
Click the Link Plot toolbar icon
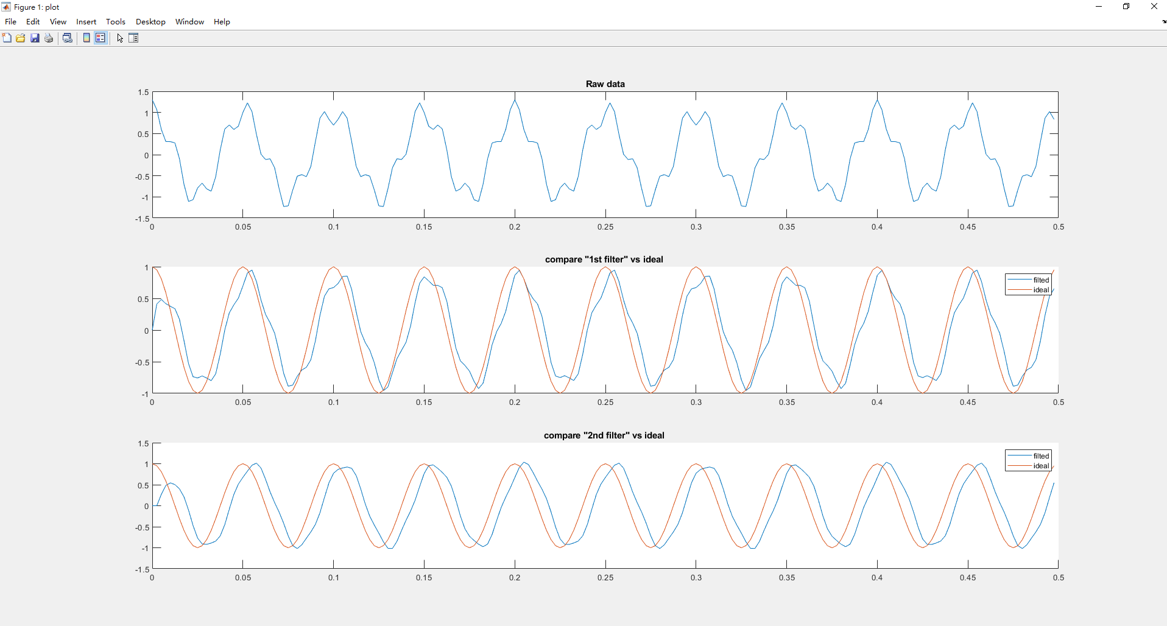(x=68, y=38)
